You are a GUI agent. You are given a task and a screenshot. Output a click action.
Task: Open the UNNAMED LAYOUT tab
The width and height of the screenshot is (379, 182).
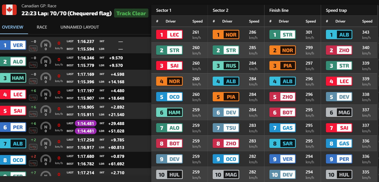click(x=80, y=27)
